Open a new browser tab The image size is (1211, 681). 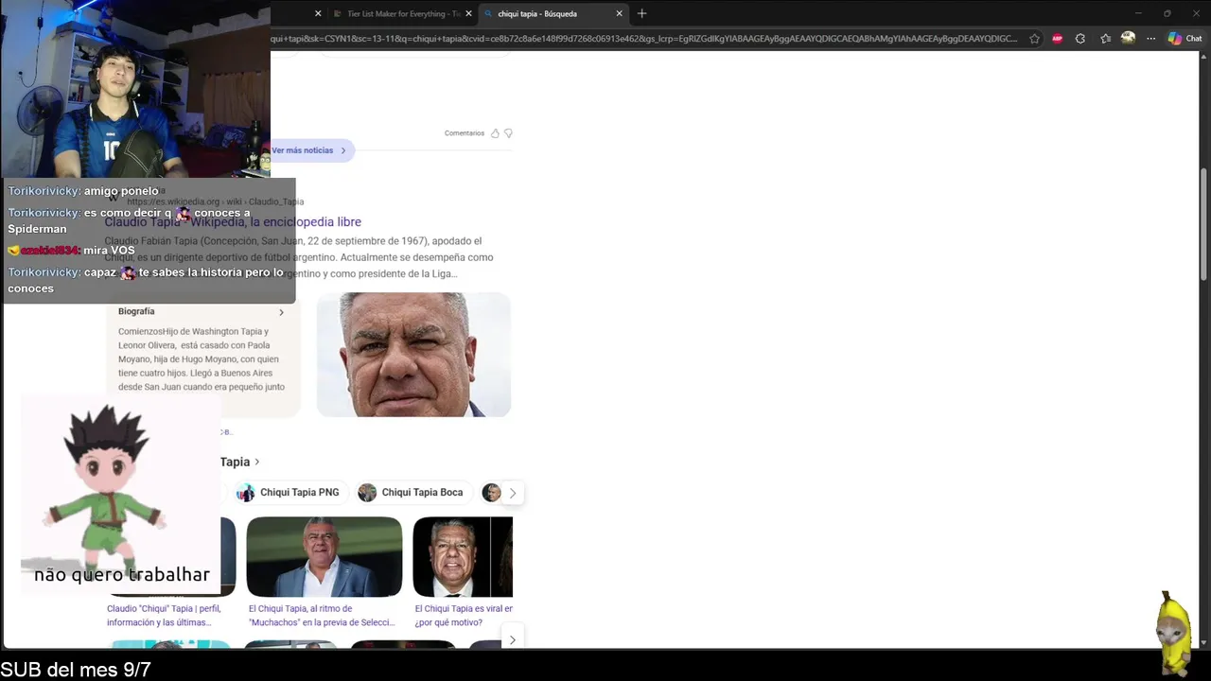[x=642, y=13]
